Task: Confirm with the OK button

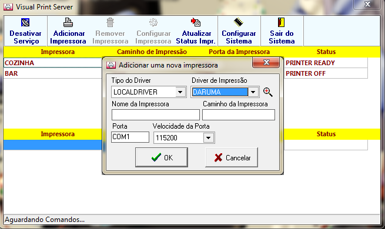Action: click(x=162, y=157)
